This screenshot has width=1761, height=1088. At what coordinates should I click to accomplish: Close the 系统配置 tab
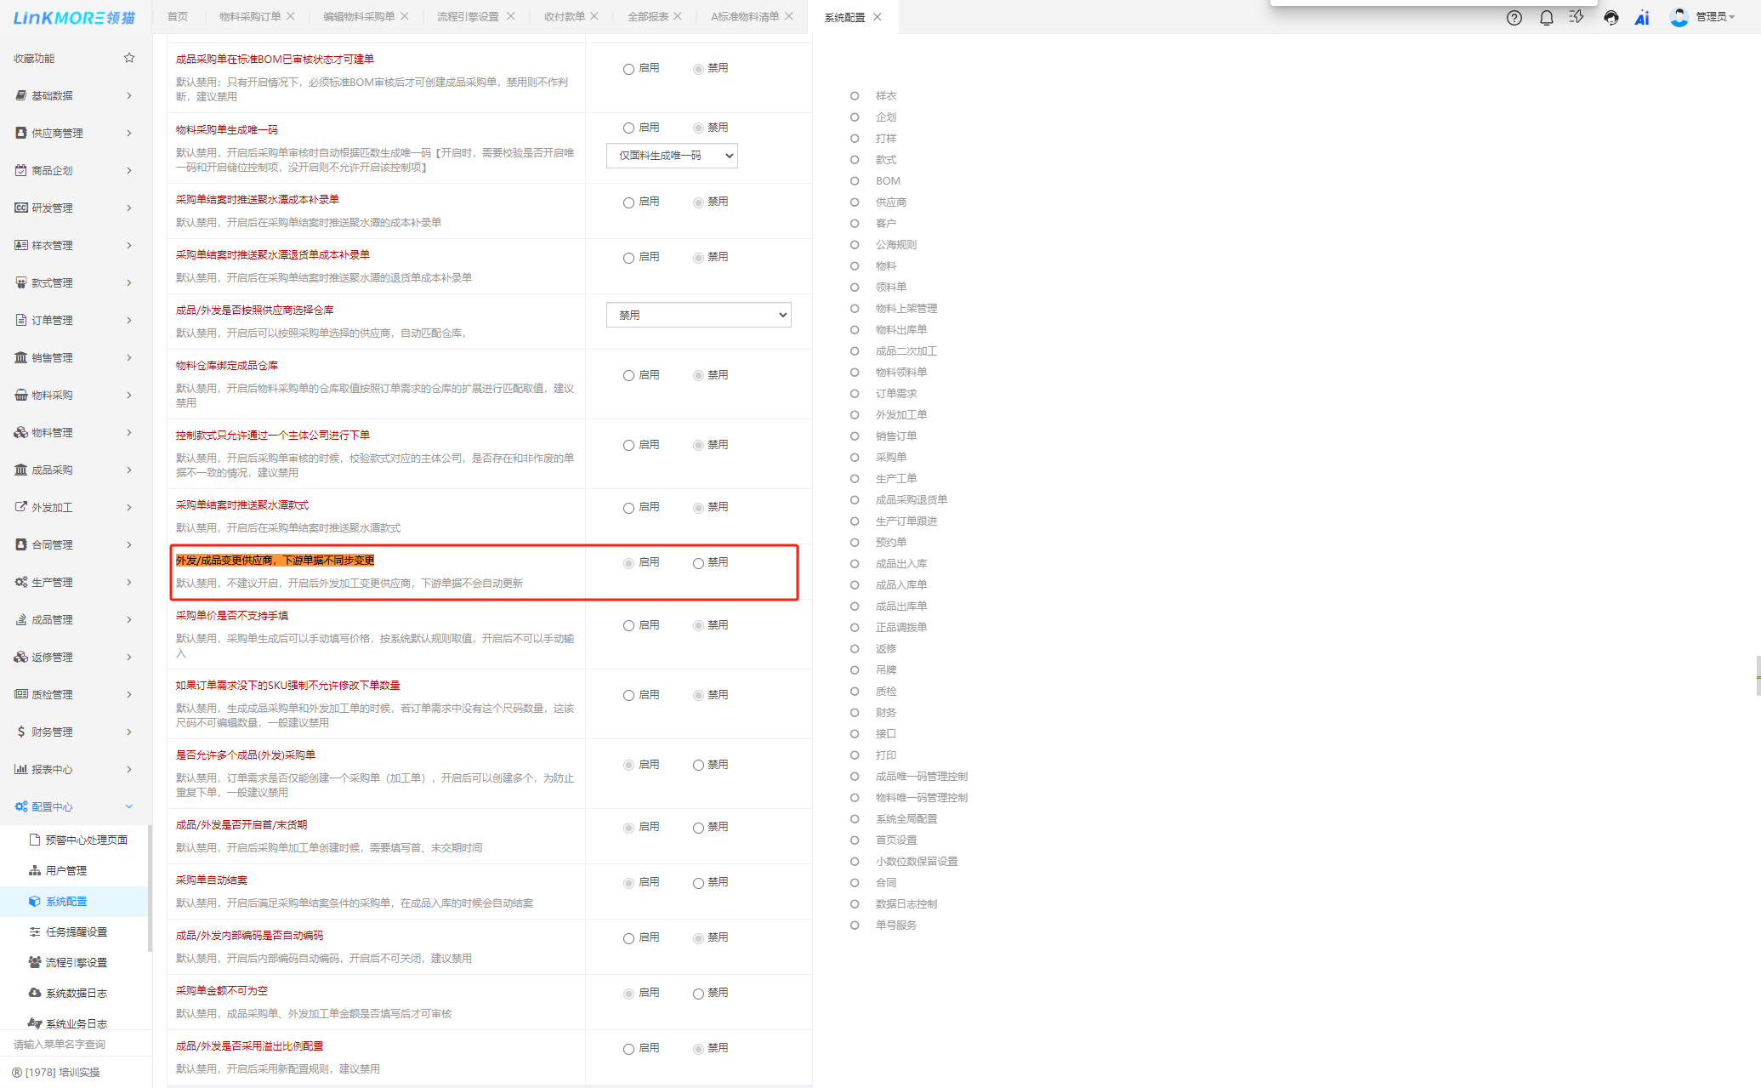pos(878,17)
